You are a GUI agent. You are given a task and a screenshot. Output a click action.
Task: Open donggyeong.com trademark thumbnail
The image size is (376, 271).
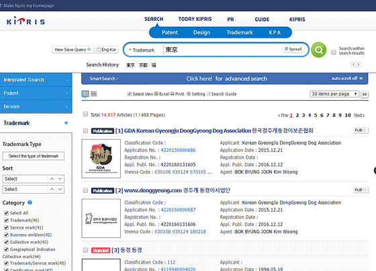tap(101, 218)
